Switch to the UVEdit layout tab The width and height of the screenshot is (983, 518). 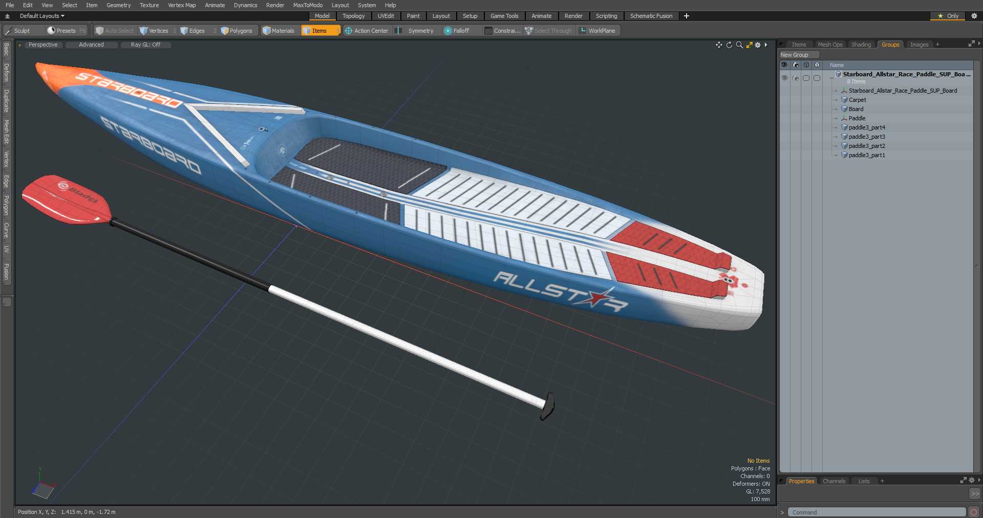[386, 16]
